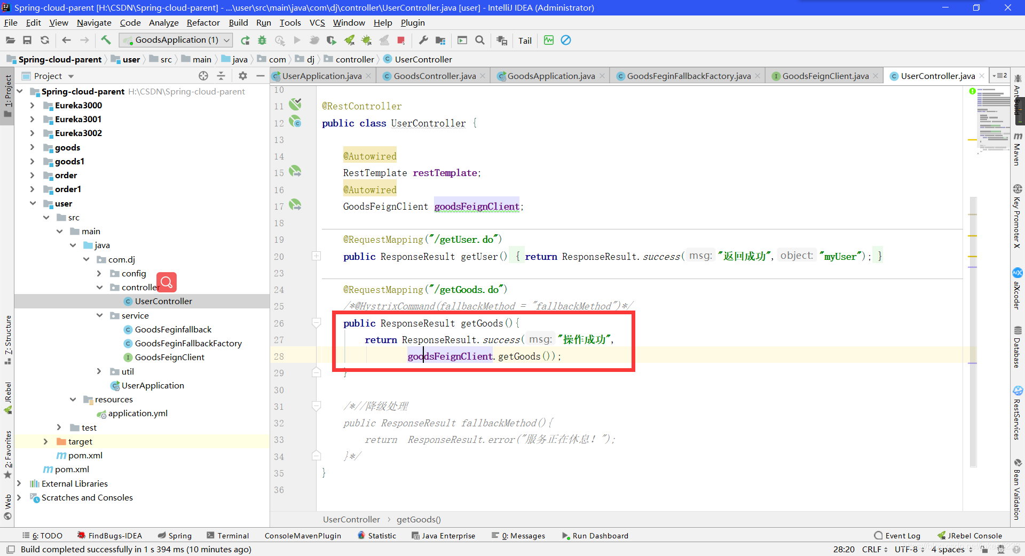Image resolution: width=1025 pixels, height=556 pixels.
Task: Expand the target folder
Action: point(45,441)
